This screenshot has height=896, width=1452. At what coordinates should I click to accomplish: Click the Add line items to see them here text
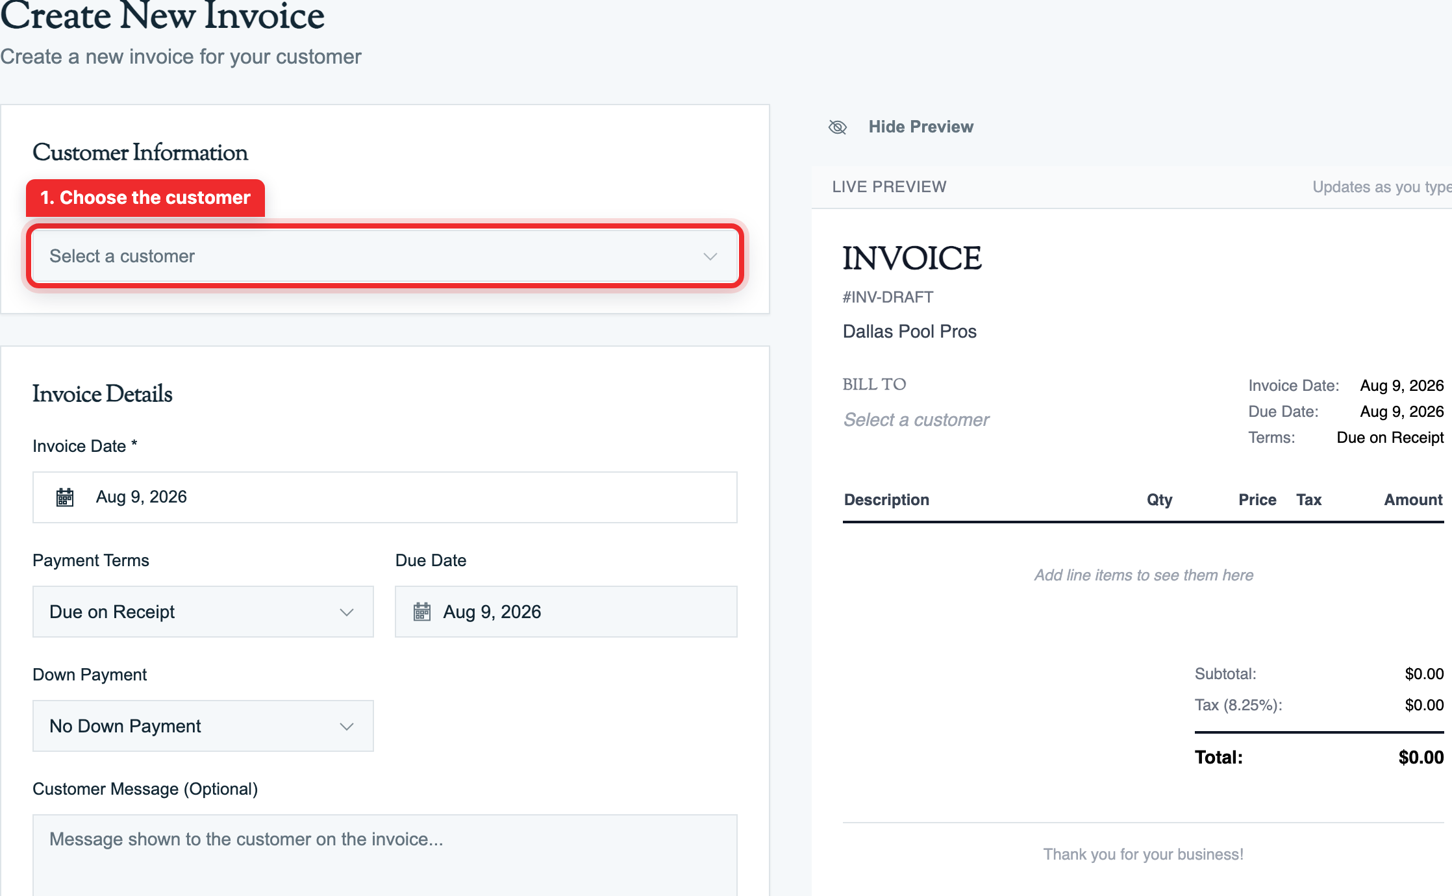click(x=1144, y=575)
